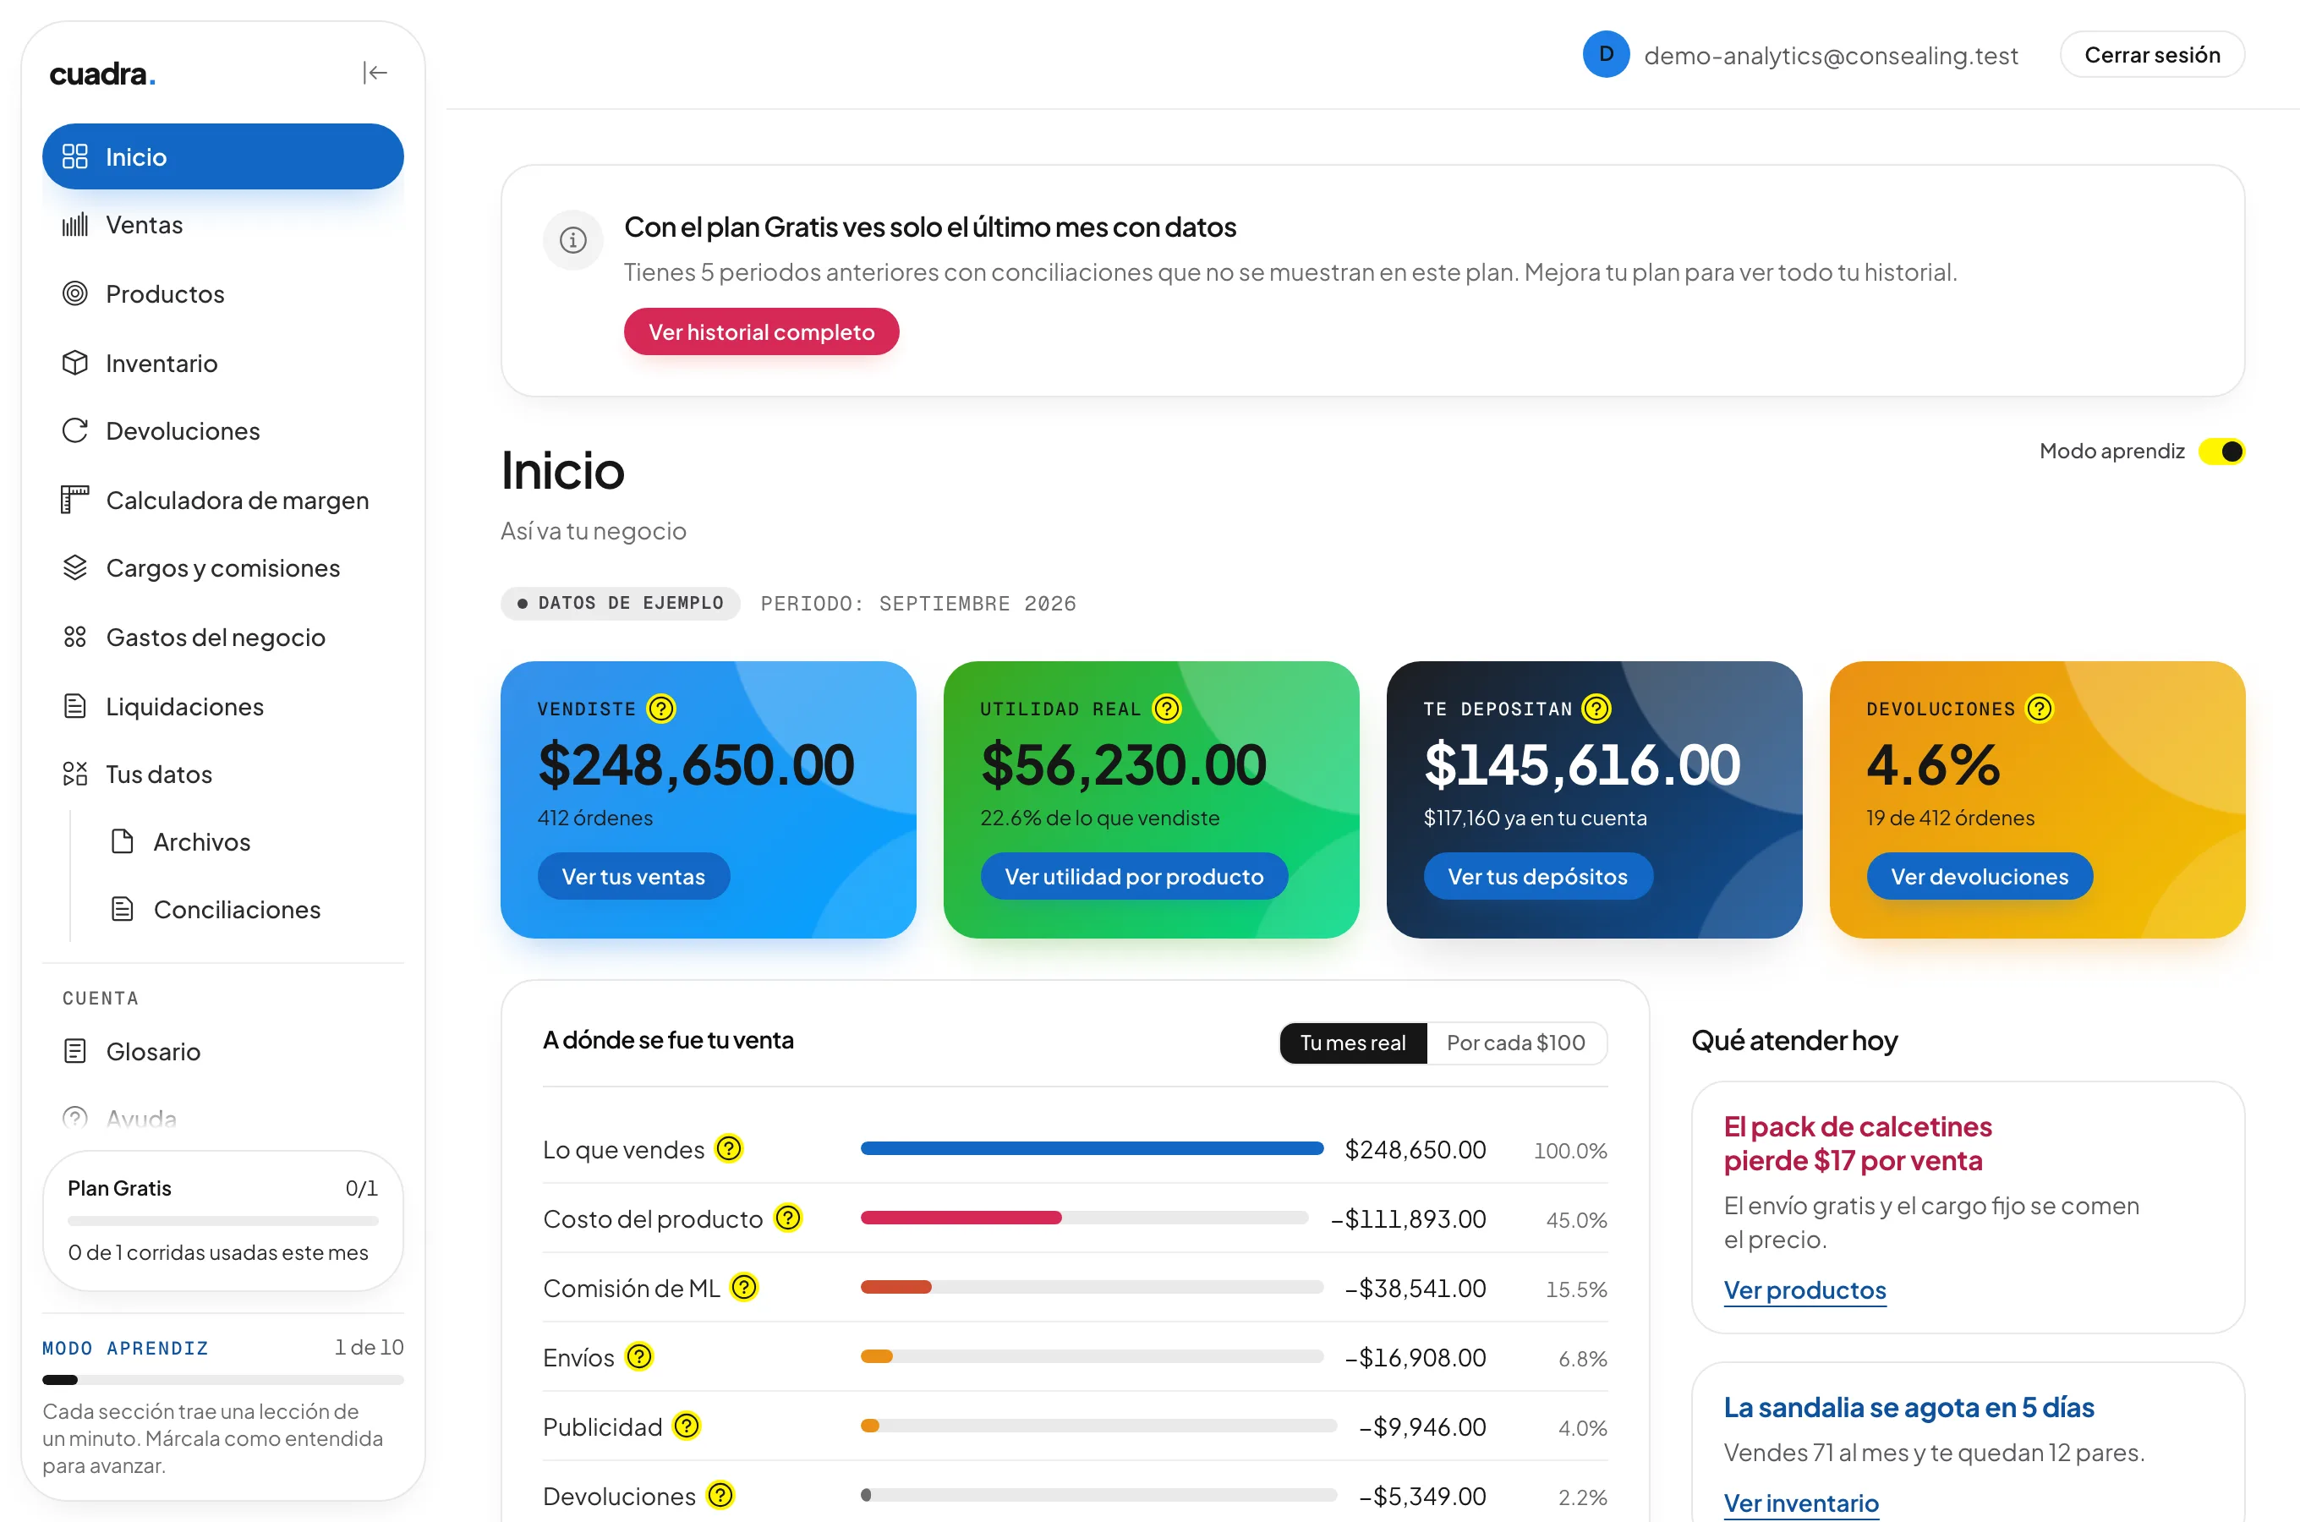The width and height of the screenshot is (2300, 1522).
Task: Click the Plan Gratis card
Action: [223, 1221]
